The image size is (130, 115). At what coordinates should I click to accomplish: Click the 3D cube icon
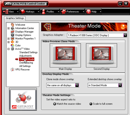coord(12,42)
